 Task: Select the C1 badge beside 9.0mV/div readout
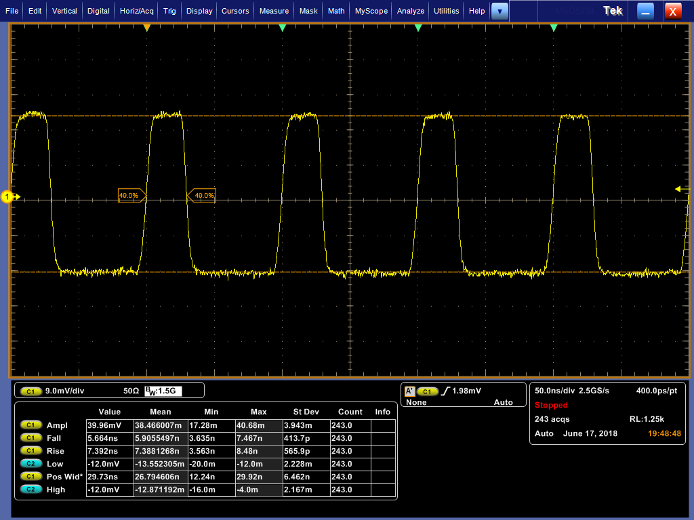tap(31, 391)
